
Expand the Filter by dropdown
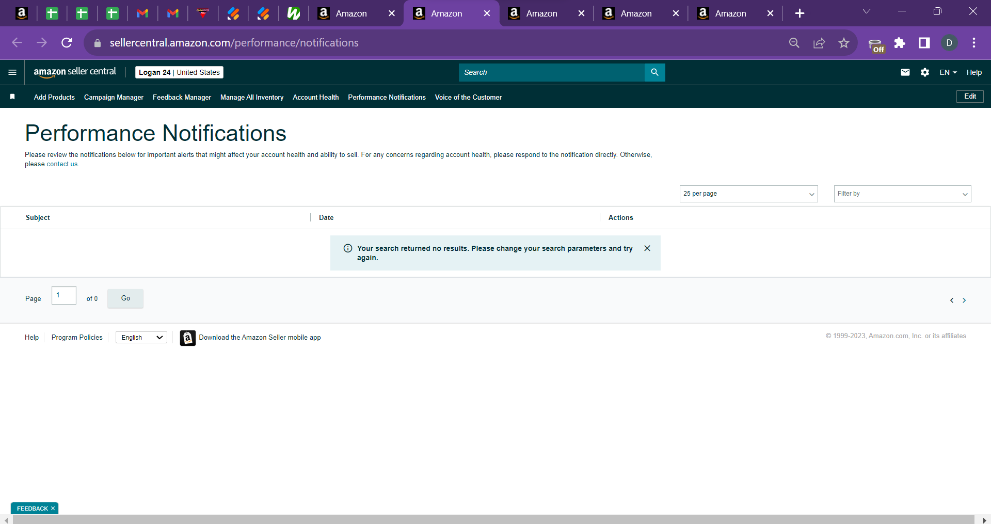coord(902,194)
